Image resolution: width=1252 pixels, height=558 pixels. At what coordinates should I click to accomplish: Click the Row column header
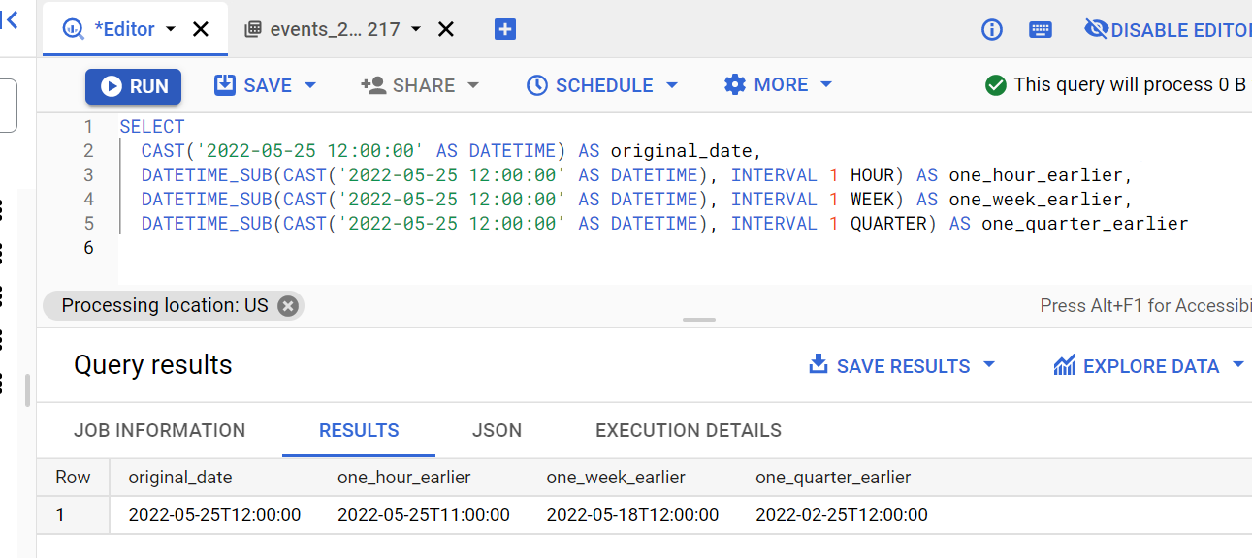click(73, 477)
